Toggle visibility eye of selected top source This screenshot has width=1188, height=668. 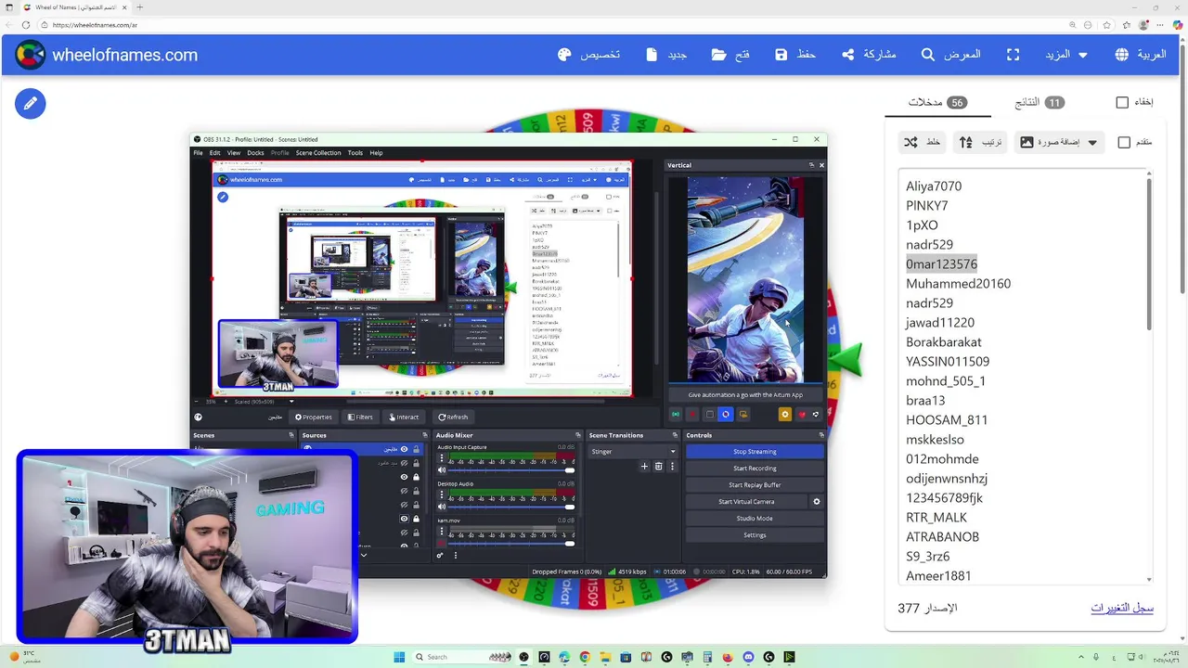(404, 450)
